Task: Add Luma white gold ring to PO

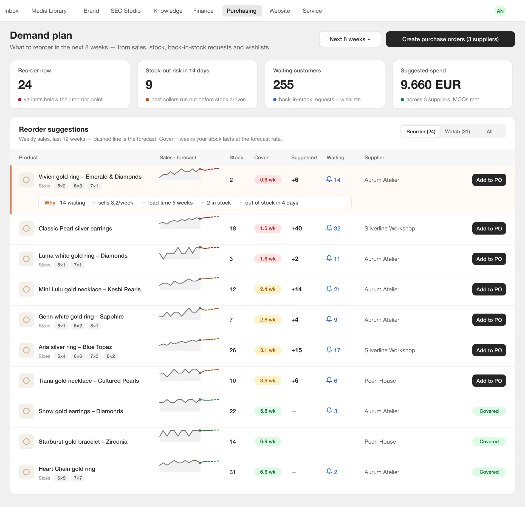Action: tap(489, 259)
